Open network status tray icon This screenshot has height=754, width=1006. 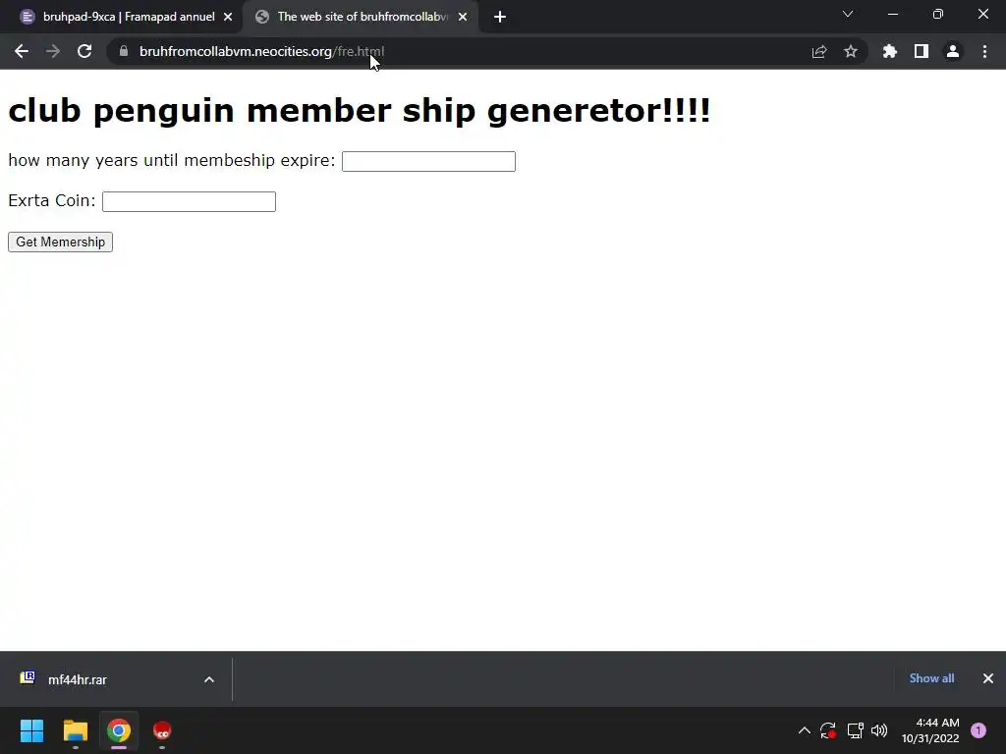856,730
